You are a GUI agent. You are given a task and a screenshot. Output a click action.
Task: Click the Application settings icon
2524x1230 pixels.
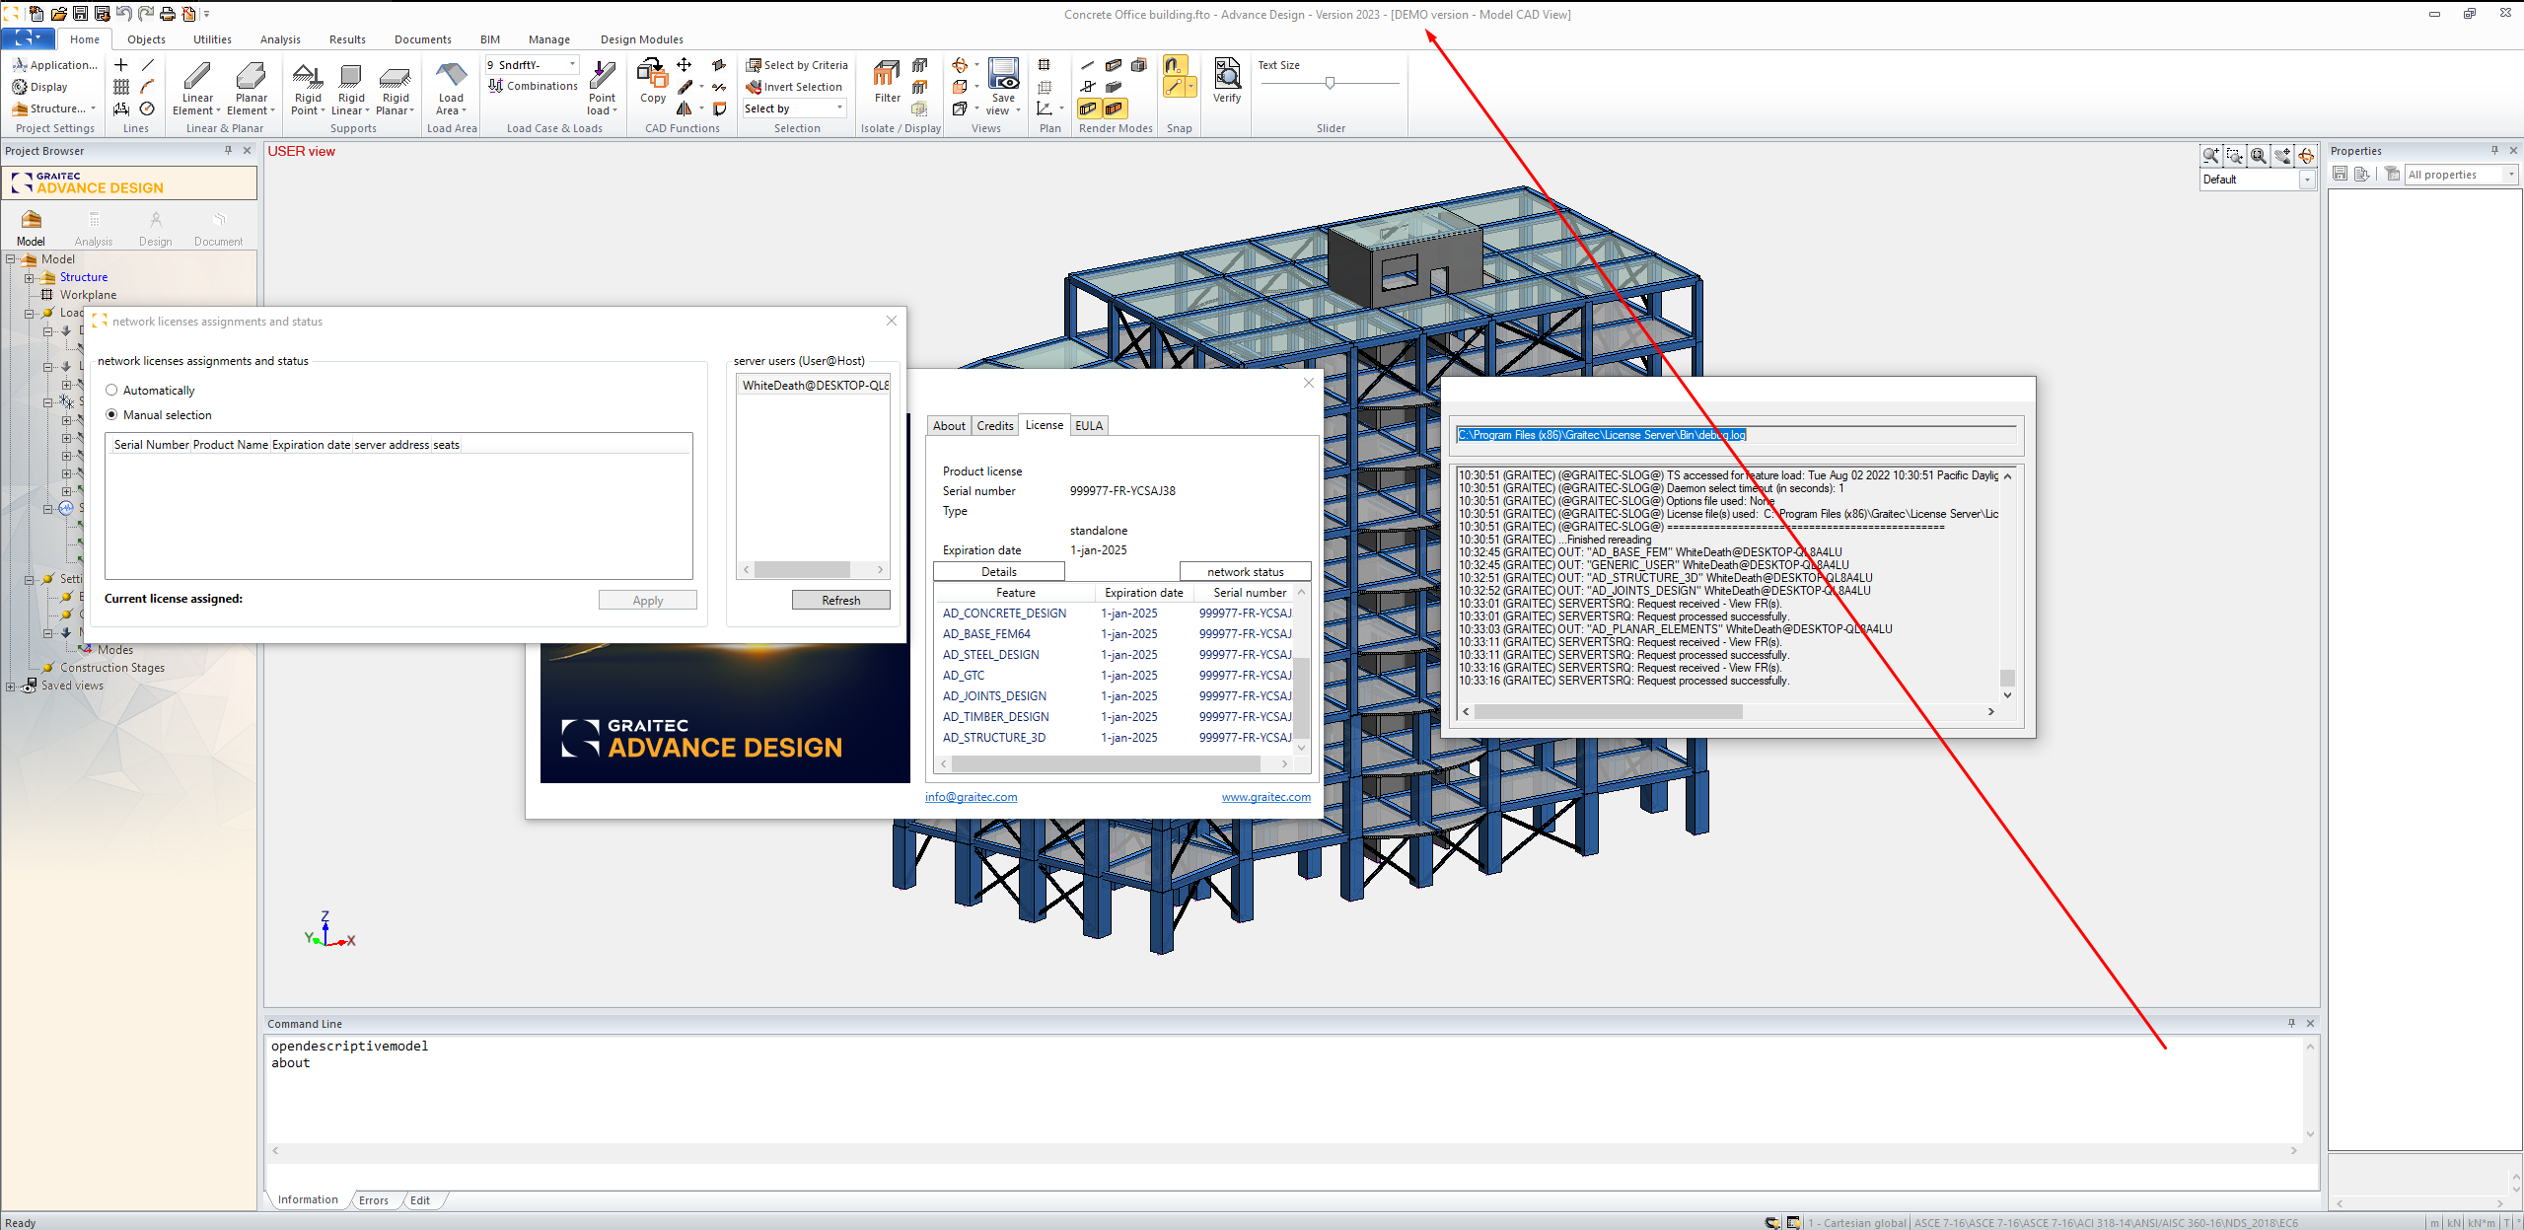(x=20, y=65)
